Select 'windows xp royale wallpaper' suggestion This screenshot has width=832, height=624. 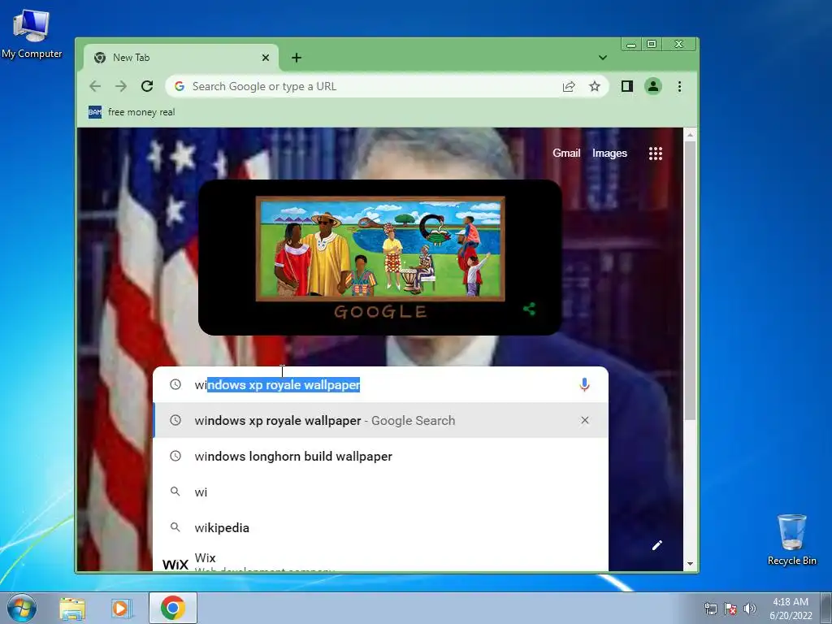pos(380,420)
